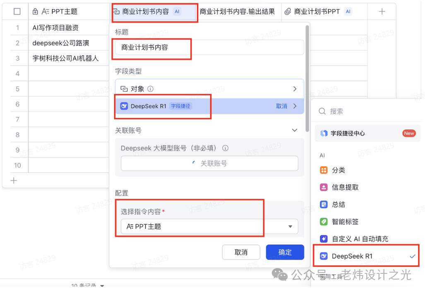The image size is (425, 292).
Task: Select the cell deepseek公司路演
Action: point(69,43)
